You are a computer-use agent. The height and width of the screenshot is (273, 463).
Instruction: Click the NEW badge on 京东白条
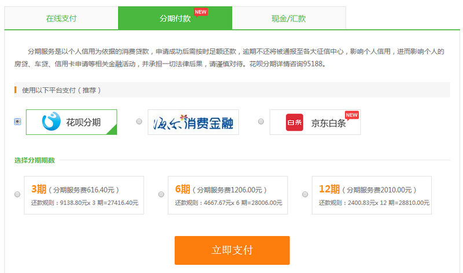pyautogui.click(x=352, y=115)
